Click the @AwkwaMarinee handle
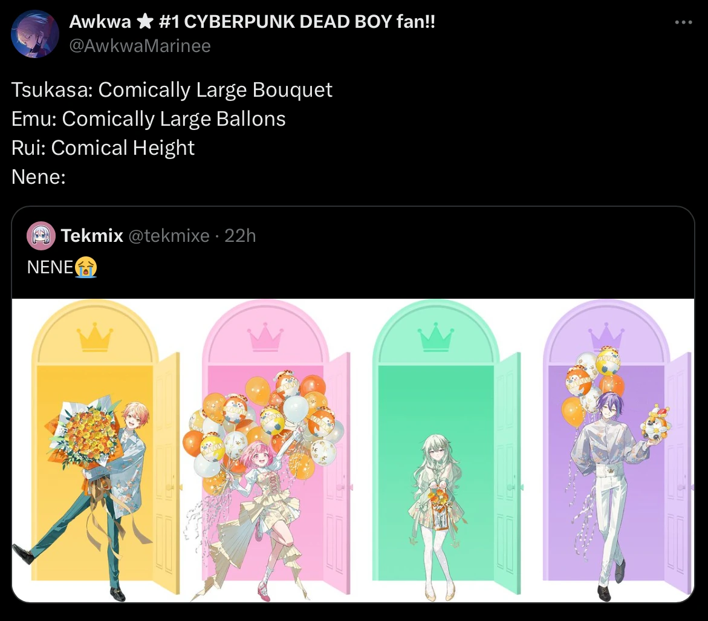This screenshot has height=621, width=708. coord(140,45)
